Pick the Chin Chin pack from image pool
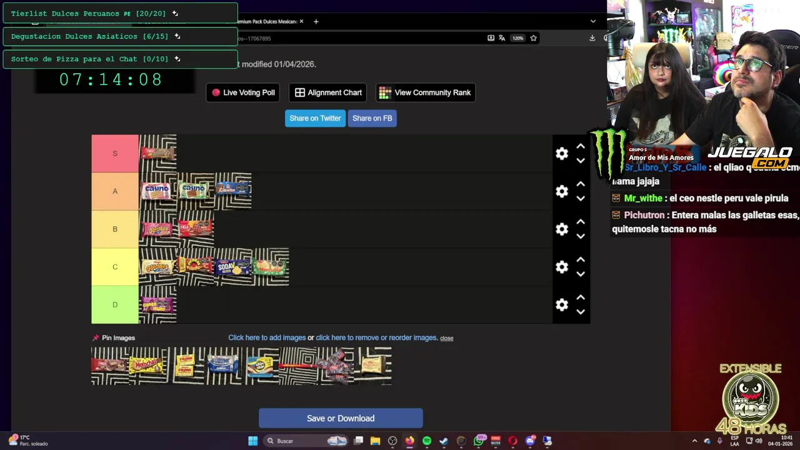 pyautogui.click(x=260, y=366)
